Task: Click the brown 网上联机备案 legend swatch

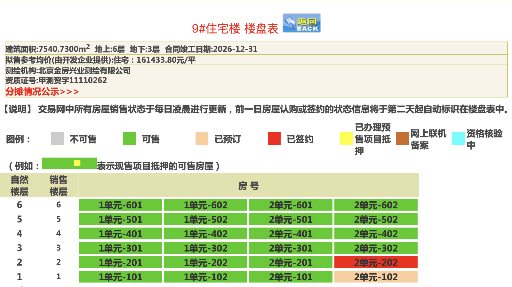Action: (x=402, y=139)
